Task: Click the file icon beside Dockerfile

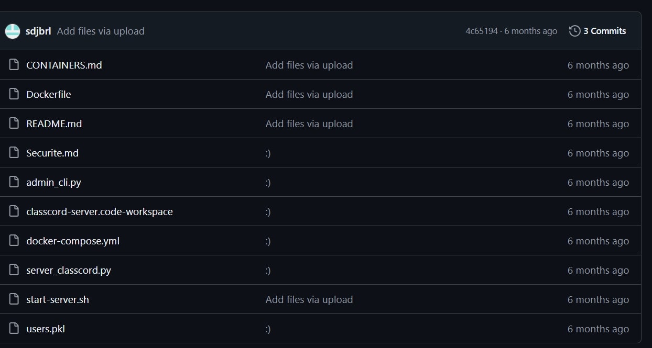Action: click(15, 94)
